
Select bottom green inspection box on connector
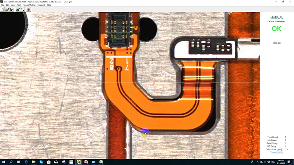[119, 41]
